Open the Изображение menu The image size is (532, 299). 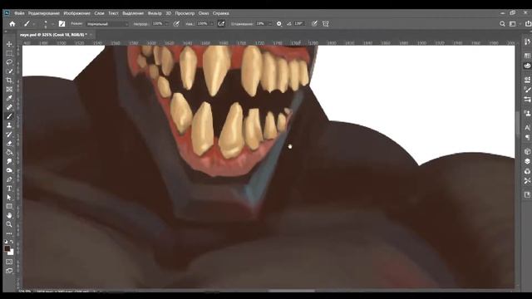77,13
